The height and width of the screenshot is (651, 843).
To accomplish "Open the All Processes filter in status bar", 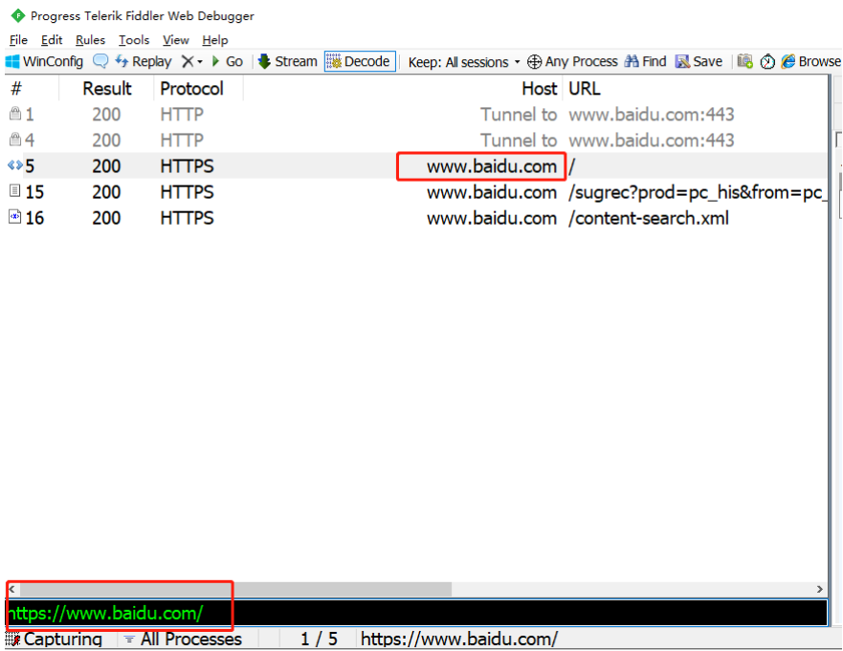I will (183, 640).
